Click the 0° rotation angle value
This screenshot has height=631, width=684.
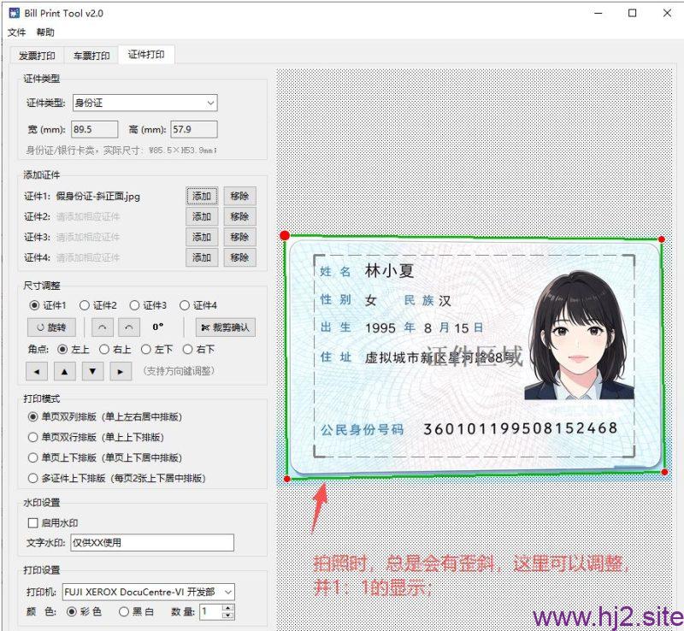tap(158, 327)
